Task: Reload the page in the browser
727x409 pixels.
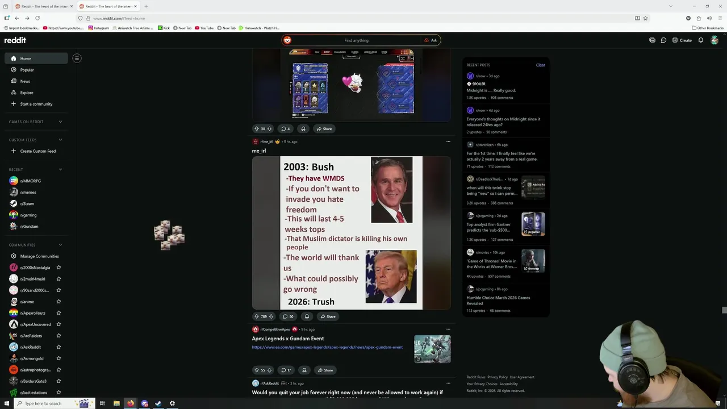Action: tap(37, 18)
